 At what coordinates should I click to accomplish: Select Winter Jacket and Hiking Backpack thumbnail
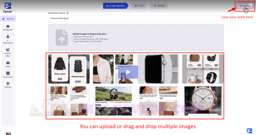point(69,69)
